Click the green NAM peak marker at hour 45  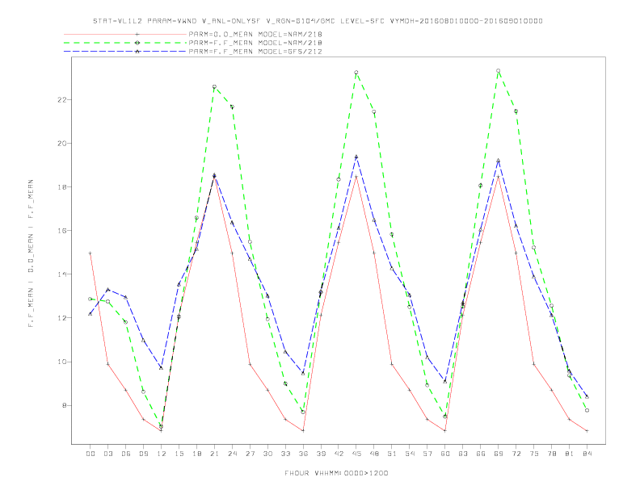pos(356,73)
